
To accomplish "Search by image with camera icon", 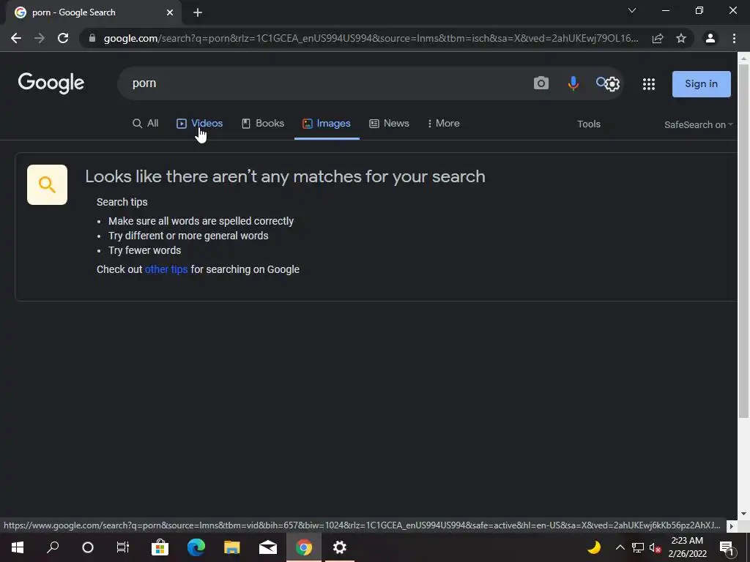I will click(541, 83).
